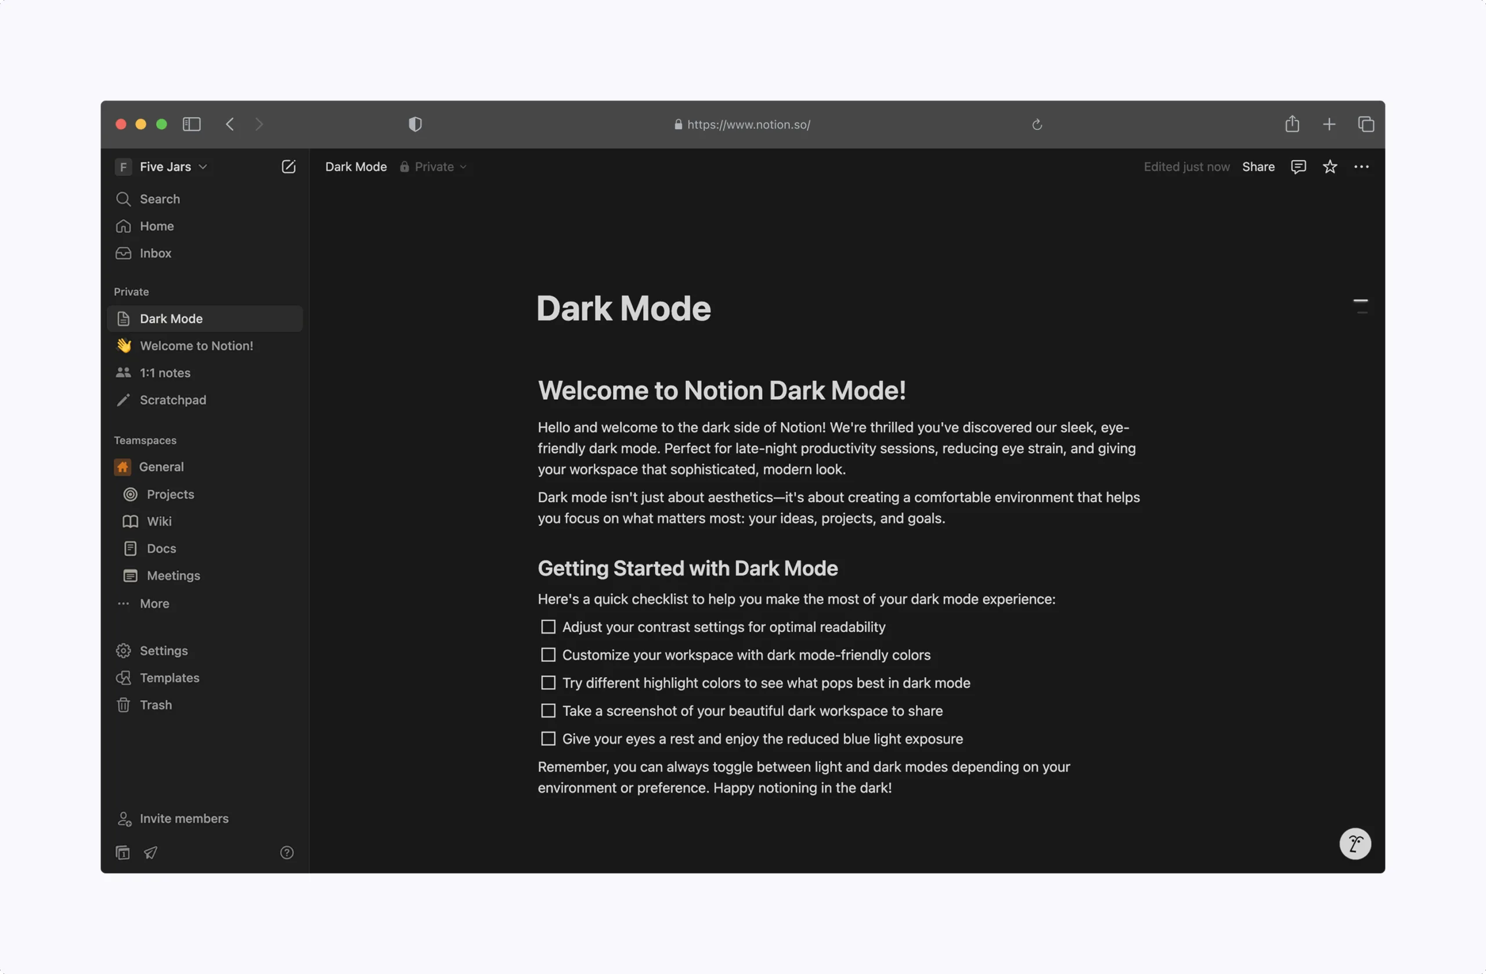Screen dimensions: 1486x974
Task: Open the Trash
Action: point(205,705)
